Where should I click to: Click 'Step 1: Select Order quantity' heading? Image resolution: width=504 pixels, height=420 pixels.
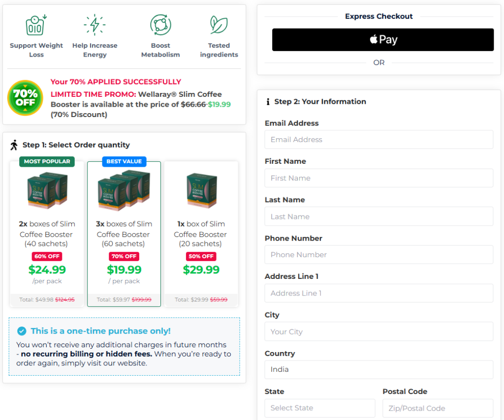click(x=76, y=145)
